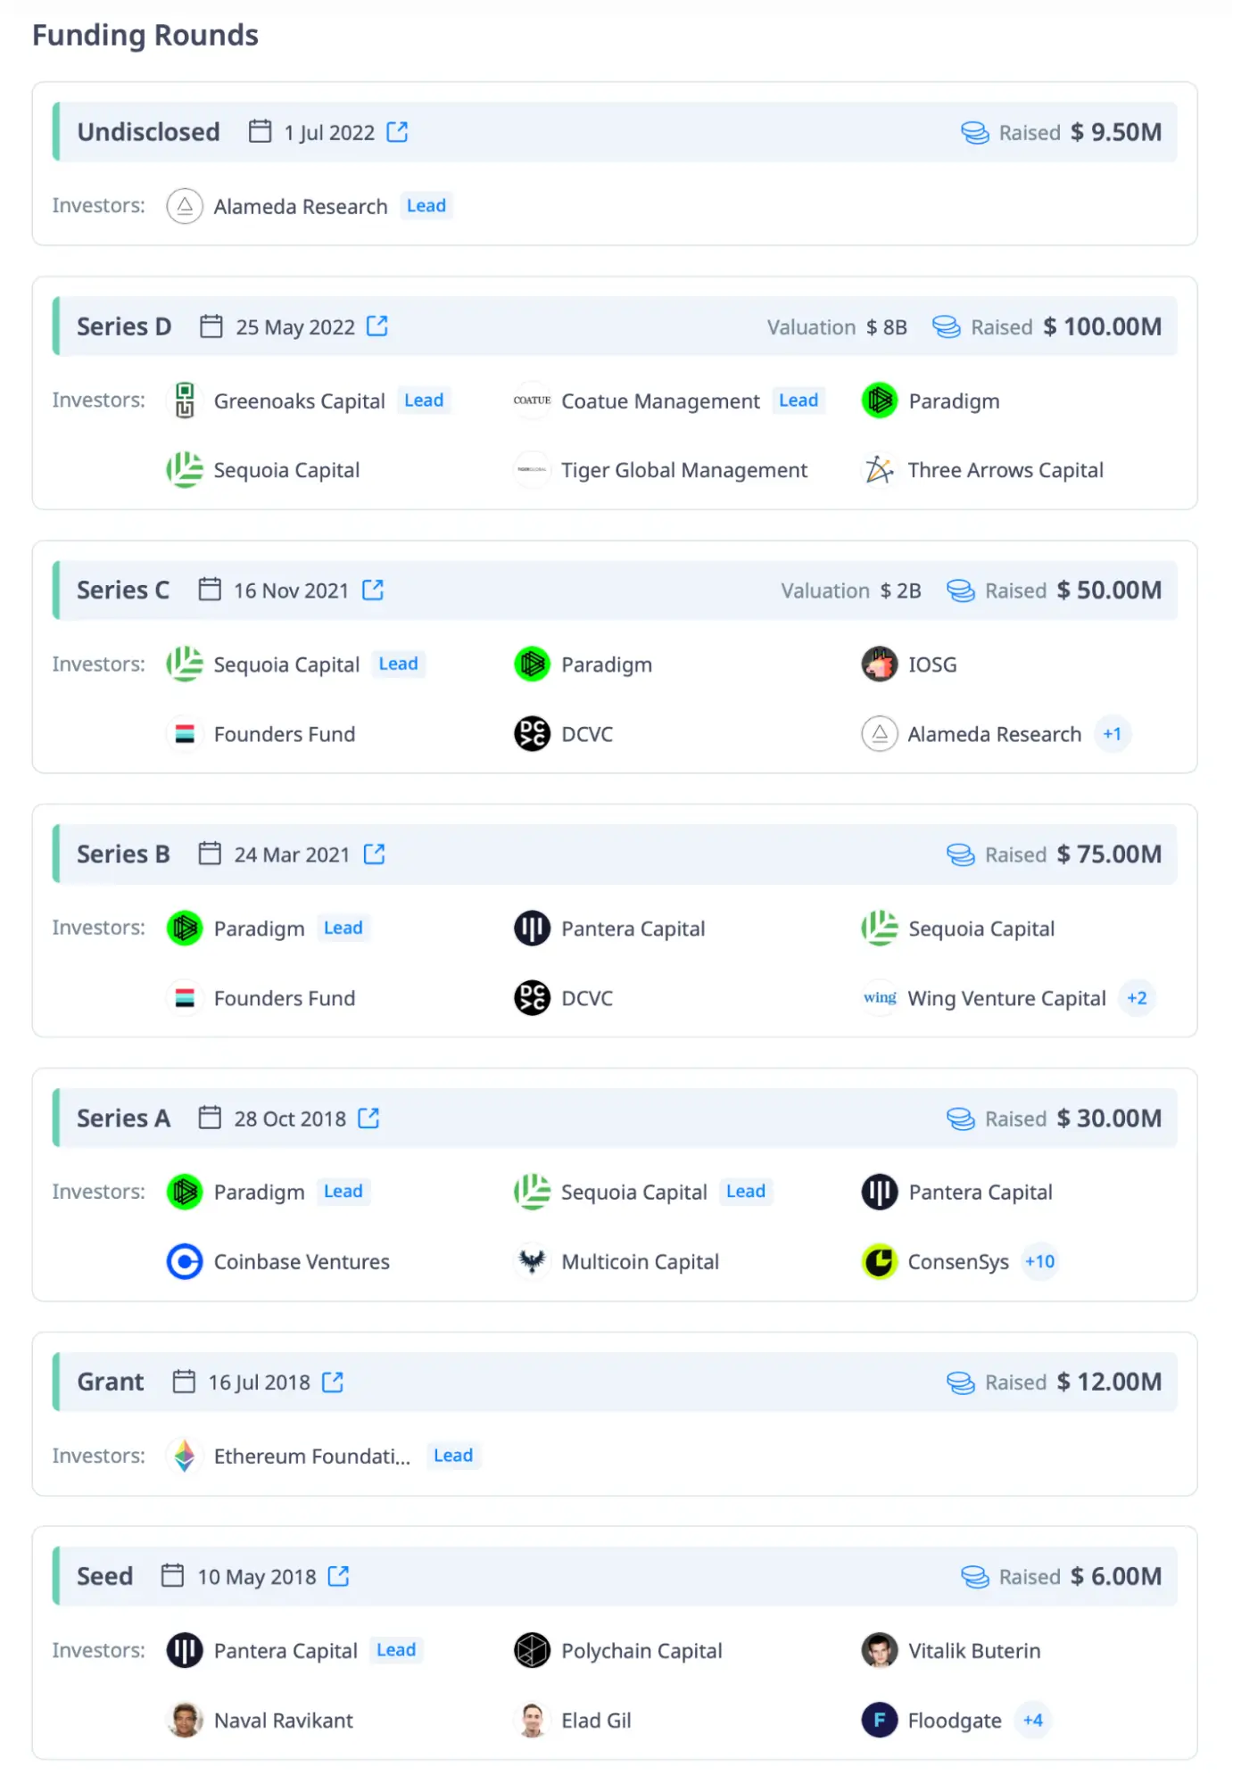Click the Floodgate logo
This screenshot has width=1233, height=1783.
coord(880,1720)
